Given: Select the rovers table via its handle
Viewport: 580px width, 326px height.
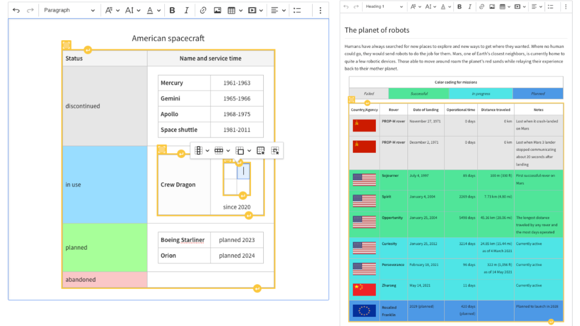Looking at the screenshot, I should [x=351, y=99].
